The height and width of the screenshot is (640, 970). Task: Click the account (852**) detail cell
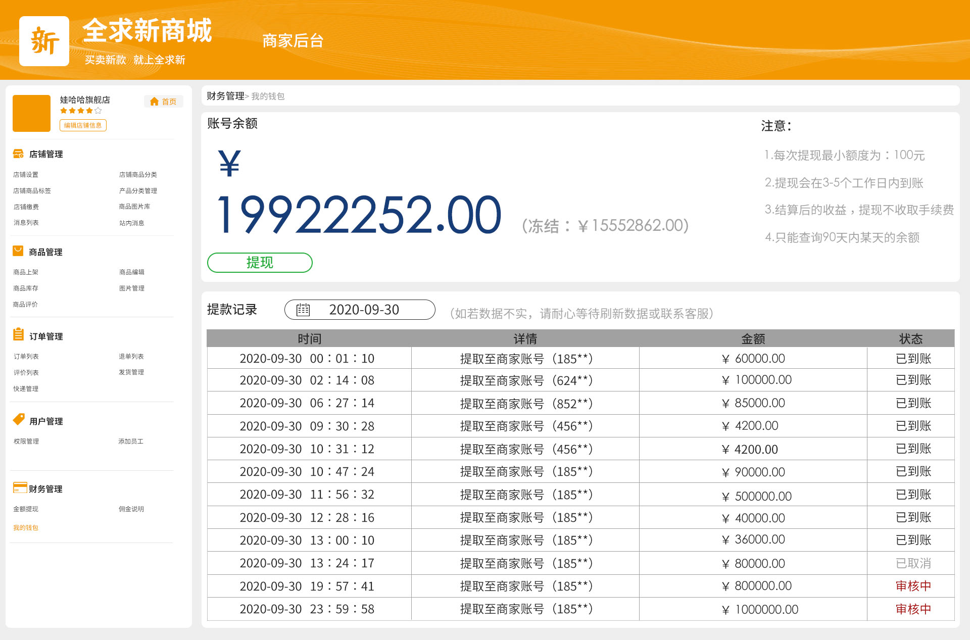(x=526, y=404)
